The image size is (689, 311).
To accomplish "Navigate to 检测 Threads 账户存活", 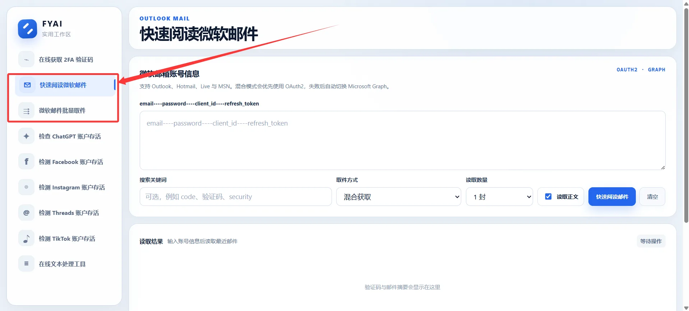I will 65,213.
